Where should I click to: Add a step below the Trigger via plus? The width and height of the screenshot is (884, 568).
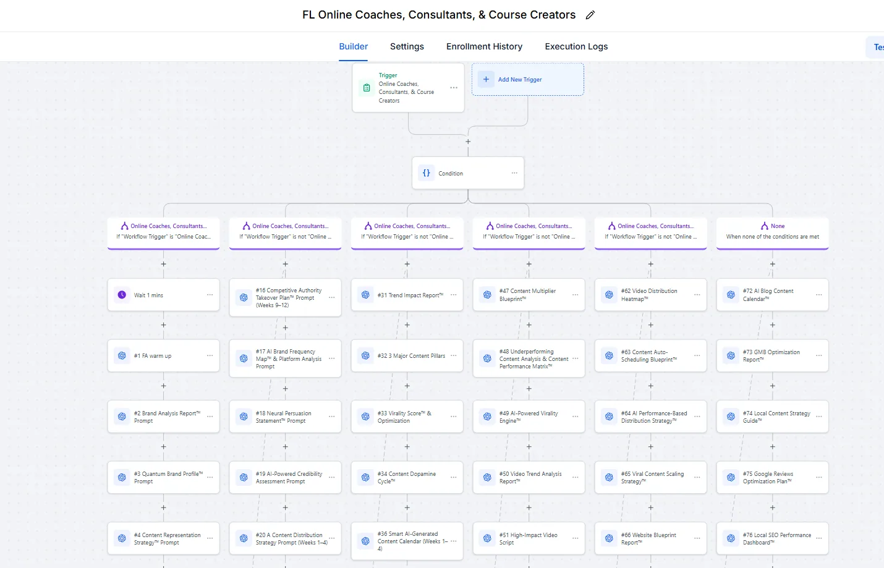(x=468, y=142)
